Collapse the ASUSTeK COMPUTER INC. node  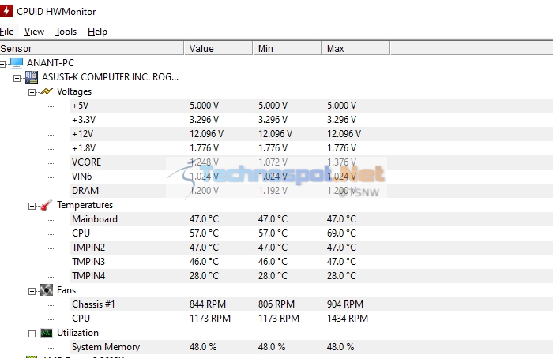point(17,78)
